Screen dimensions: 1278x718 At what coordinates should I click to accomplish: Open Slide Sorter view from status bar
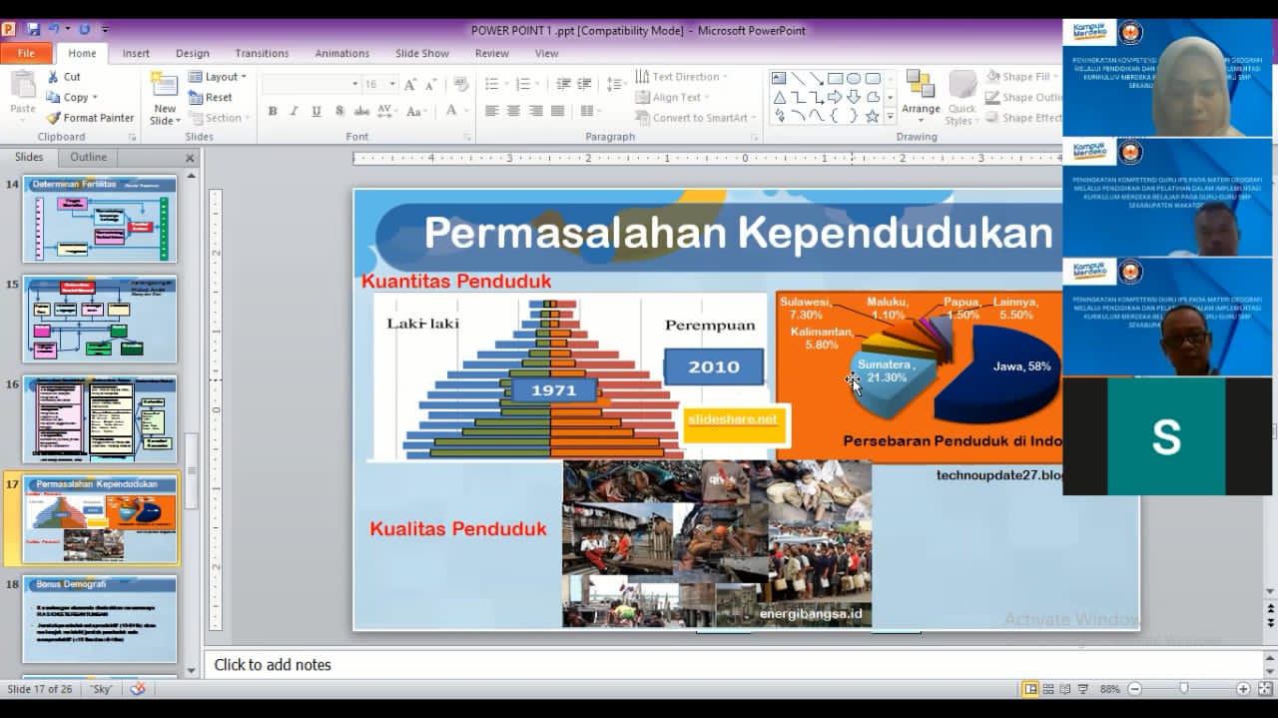pos(1047,689)
